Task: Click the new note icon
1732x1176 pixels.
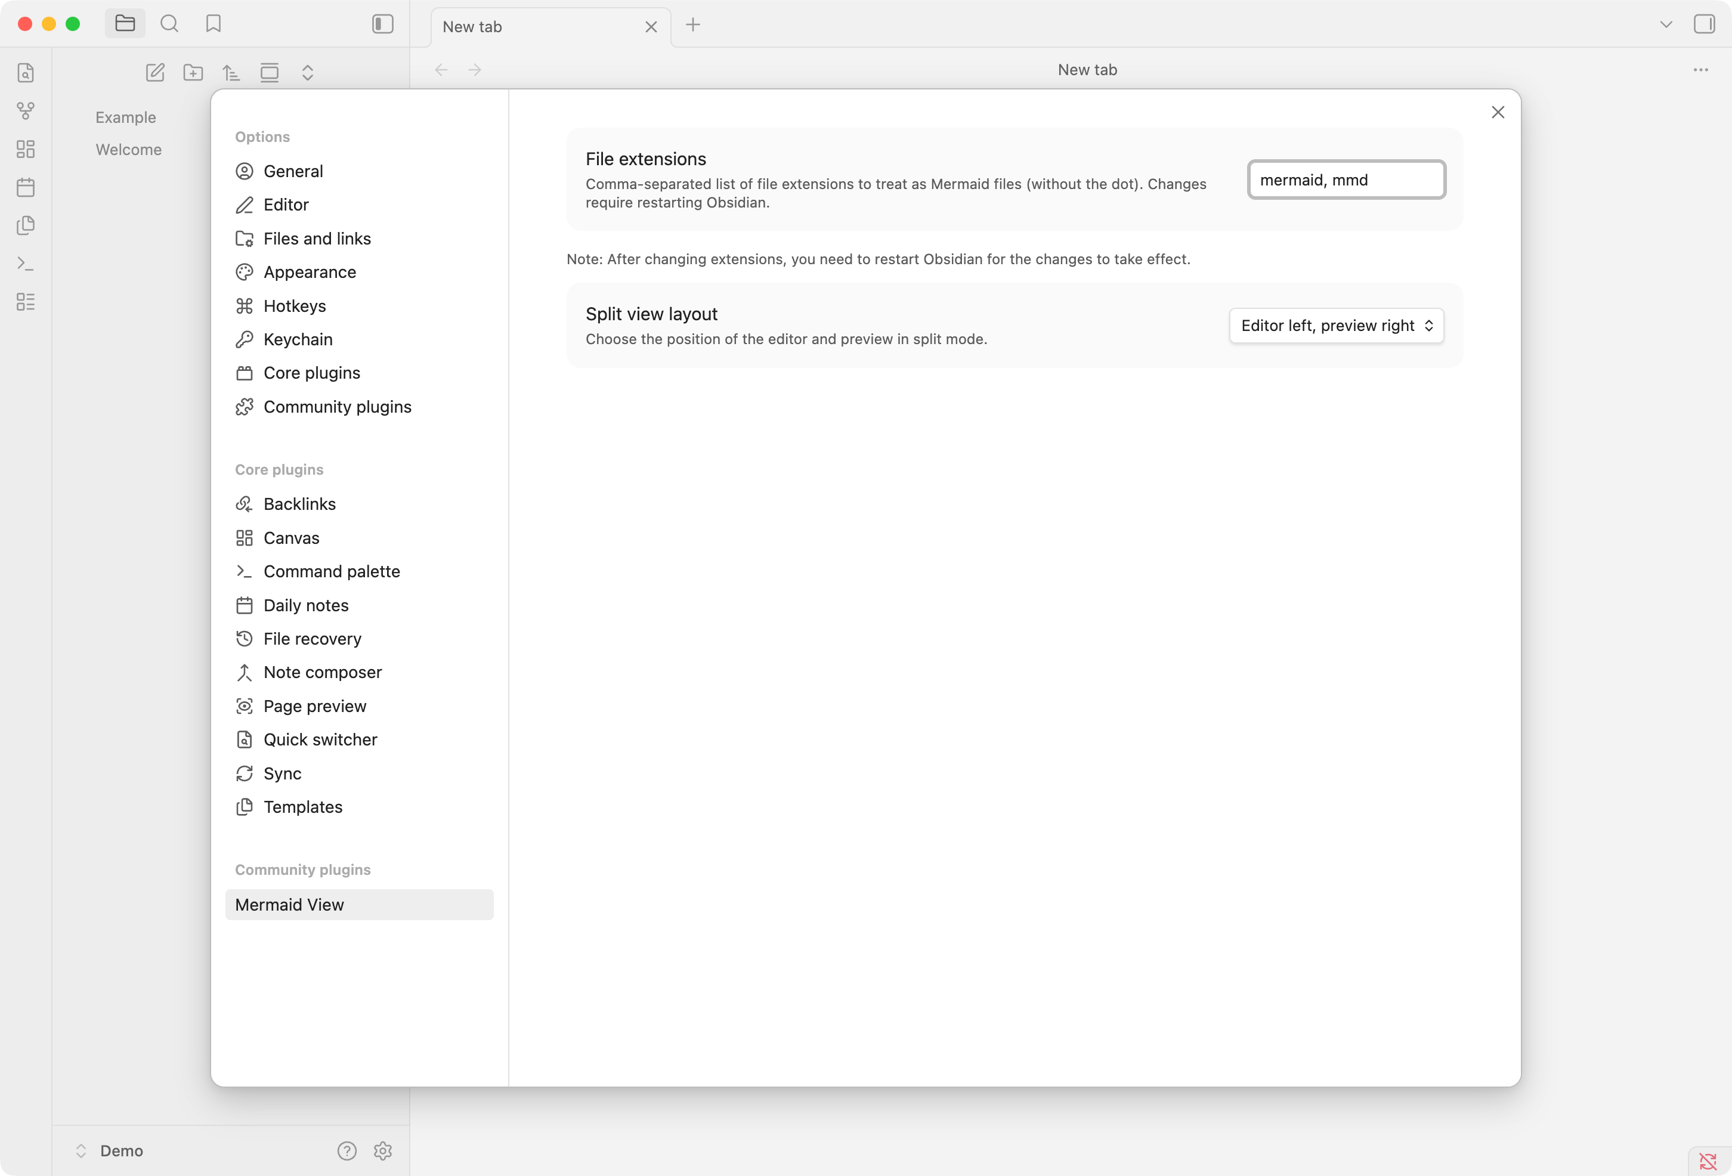Action: (x=155, y=72)
